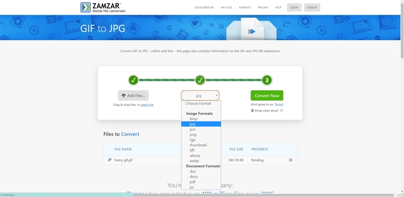Click the second green checkmark step circle
Viewport: 404px width, 197px height.
pos(200,80)
